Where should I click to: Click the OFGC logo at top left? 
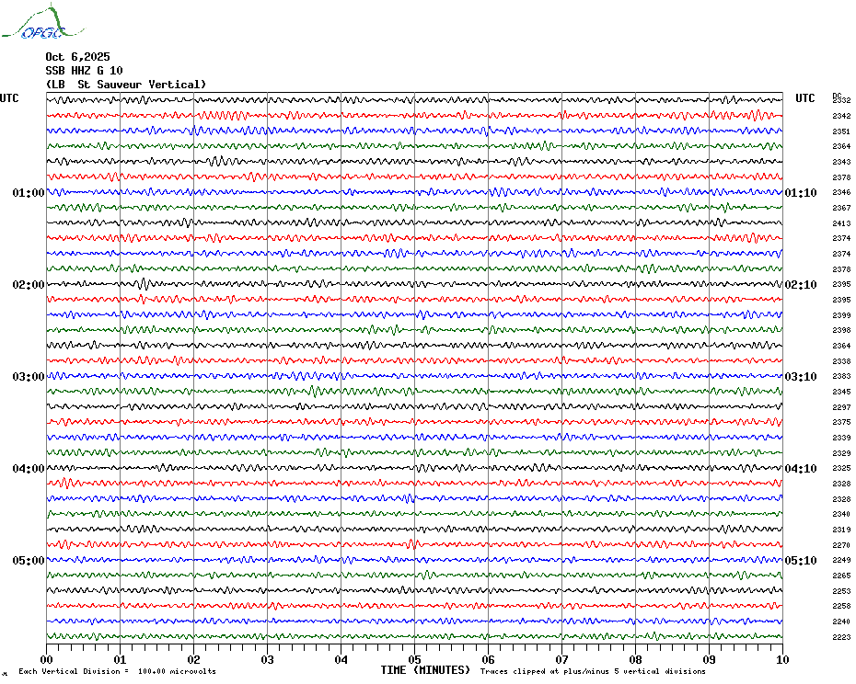pyautogui.click(x=42, y=22)
